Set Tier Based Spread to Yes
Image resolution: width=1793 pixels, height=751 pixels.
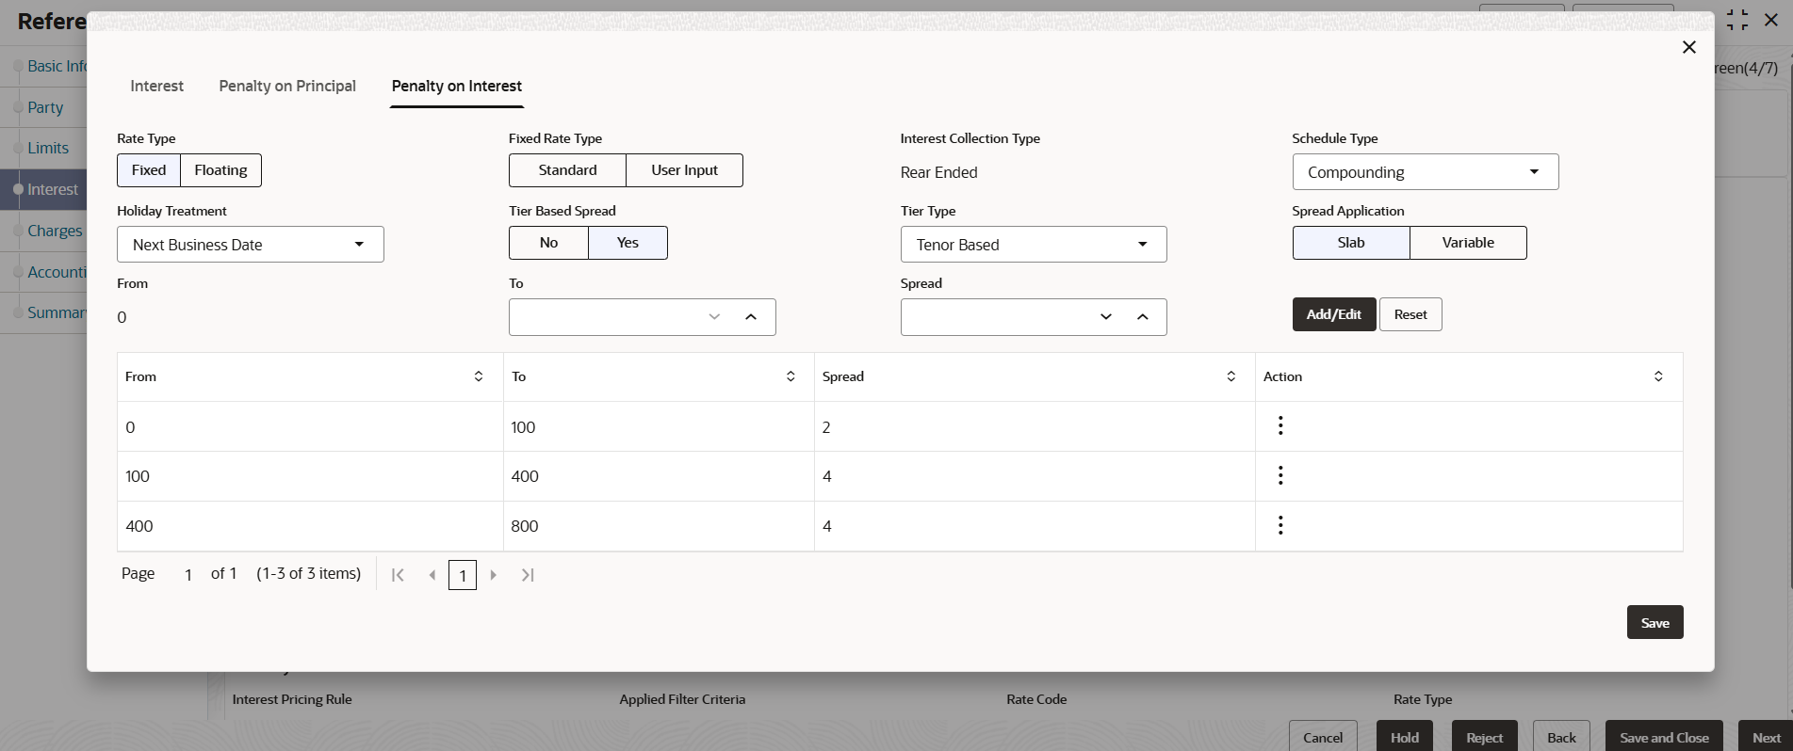(628, 243)
